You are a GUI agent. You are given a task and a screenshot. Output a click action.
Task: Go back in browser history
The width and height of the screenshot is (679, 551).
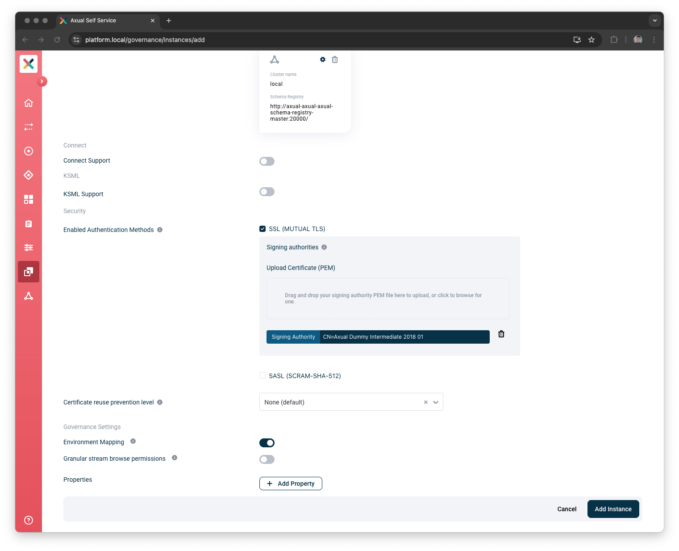[x=25, y=40]
